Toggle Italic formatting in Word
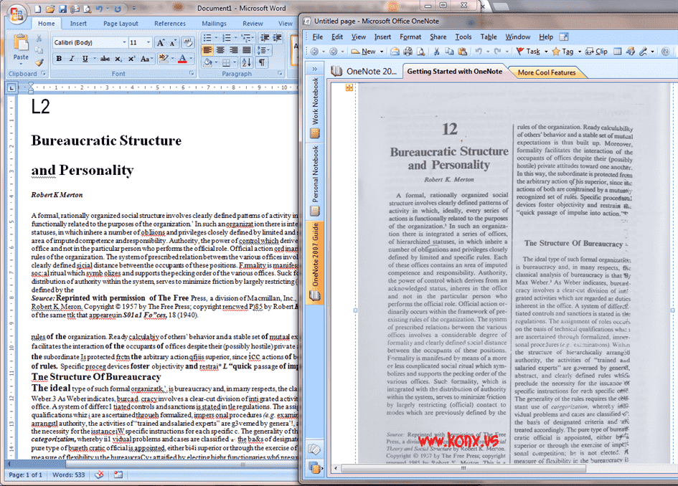 [72, 59]
